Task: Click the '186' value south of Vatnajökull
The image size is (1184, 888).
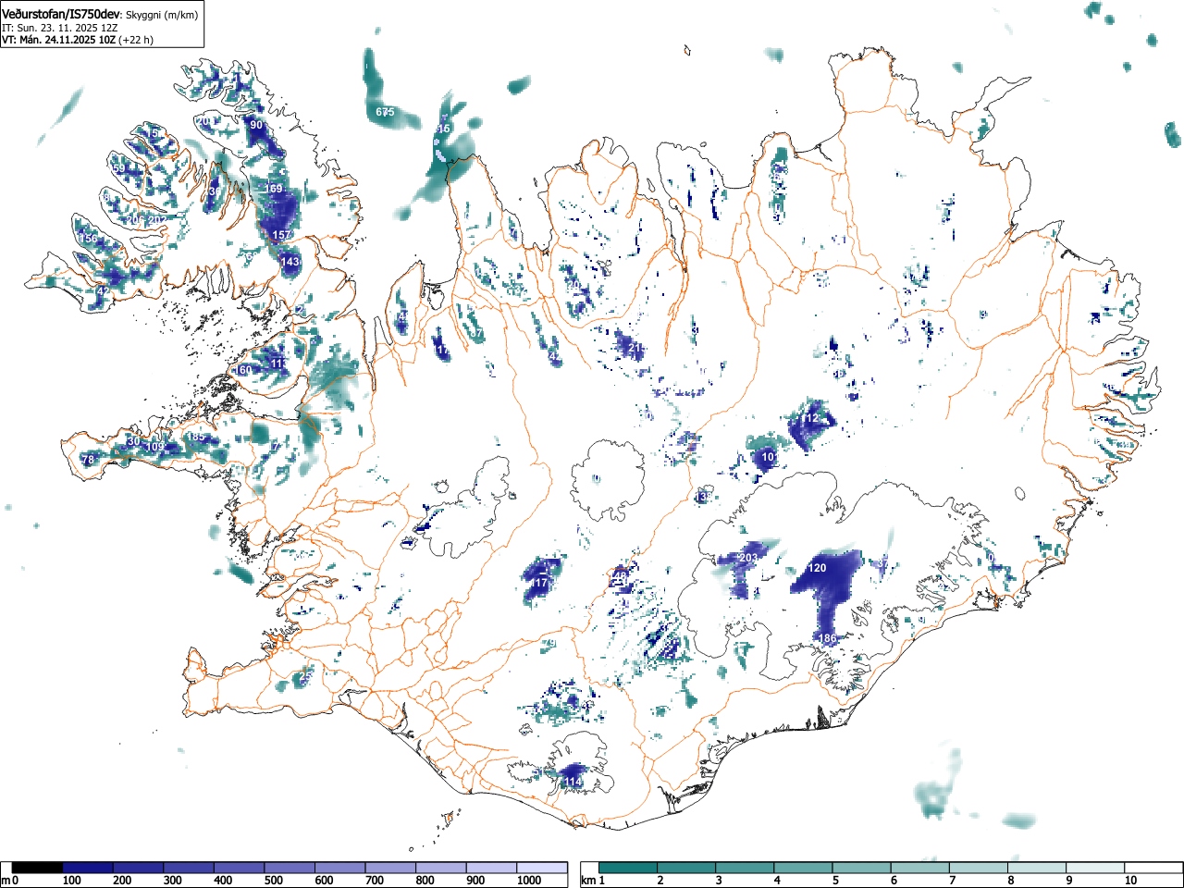Action: 828,639
